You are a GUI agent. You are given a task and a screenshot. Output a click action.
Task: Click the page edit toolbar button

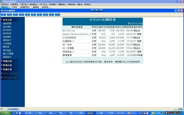[x=28, y=14]
